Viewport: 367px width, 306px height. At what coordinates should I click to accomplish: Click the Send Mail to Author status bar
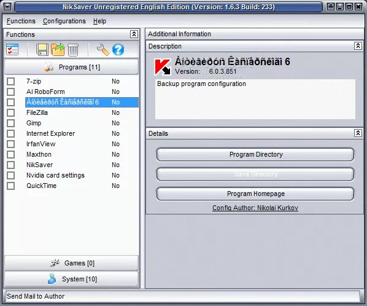click(x=182, y=296)
